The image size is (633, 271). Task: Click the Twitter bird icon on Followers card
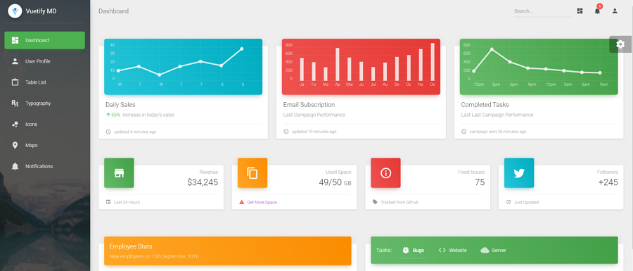coord(519,173)
